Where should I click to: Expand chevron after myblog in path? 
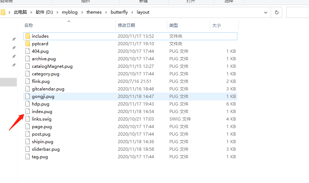point(82,12)
